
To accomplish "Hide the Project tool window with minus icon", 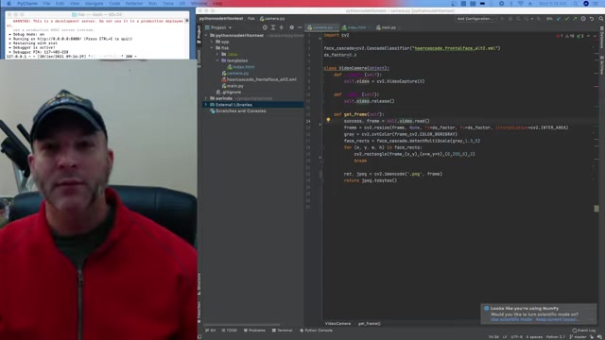I will point(300,27).
